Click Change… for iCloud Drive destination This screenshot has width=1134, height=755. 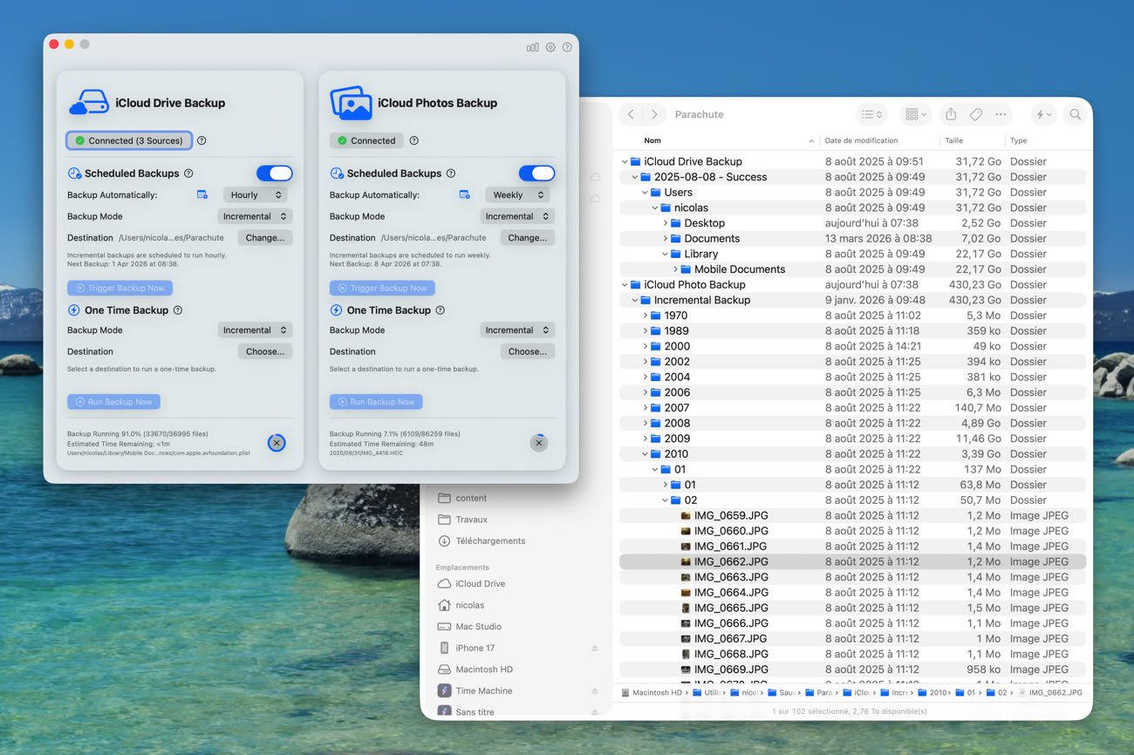264,238
